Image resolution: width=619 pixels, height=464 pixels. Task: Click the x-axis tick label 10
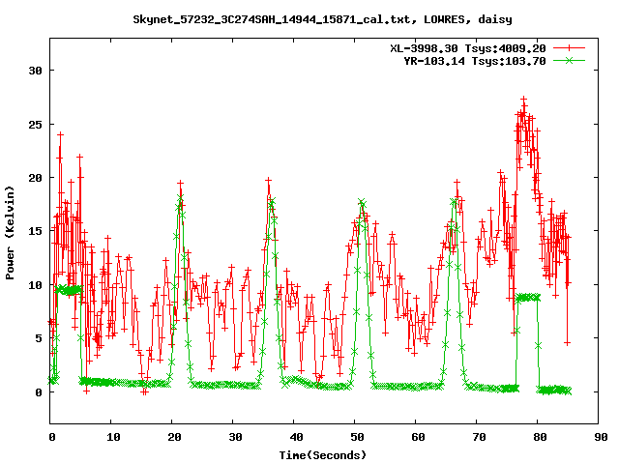[x=113, y=437]
